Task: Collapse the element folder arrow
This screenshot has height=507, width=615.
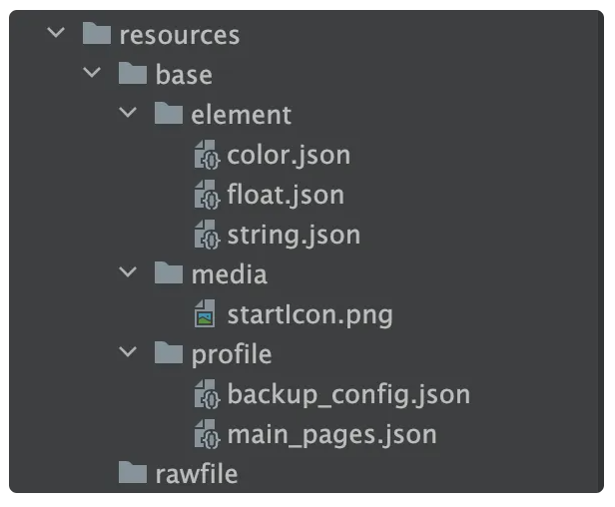Action: pyautogui.click(x=128, y=115)
